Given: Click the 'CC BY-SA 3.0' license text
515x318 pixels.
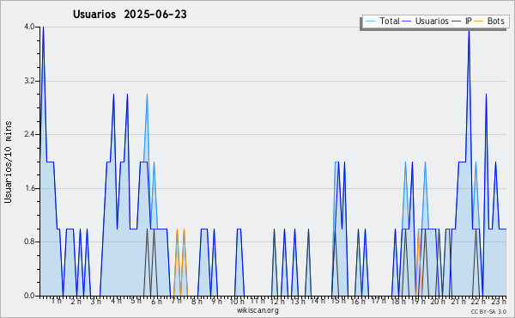Looking at the screenshot, I should click(x=488, y=311).
